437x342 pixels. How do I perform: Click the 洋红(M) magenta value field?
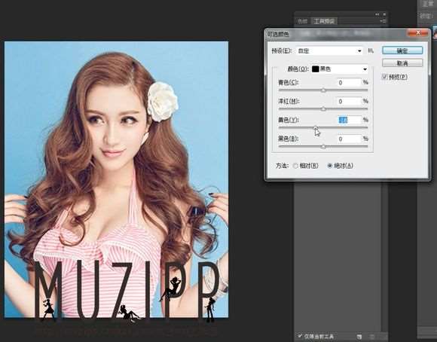coord(349,101)
